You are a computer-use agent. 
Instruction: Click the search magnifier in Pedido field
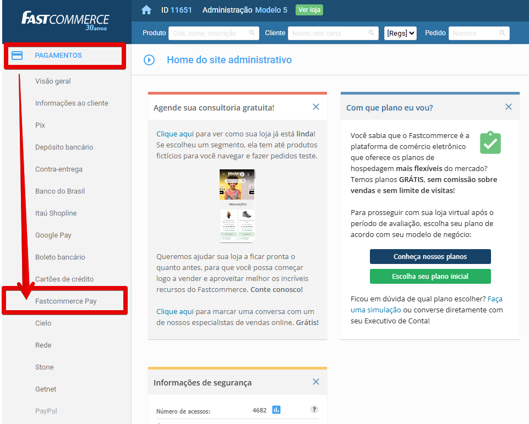[x=503, y=33]
